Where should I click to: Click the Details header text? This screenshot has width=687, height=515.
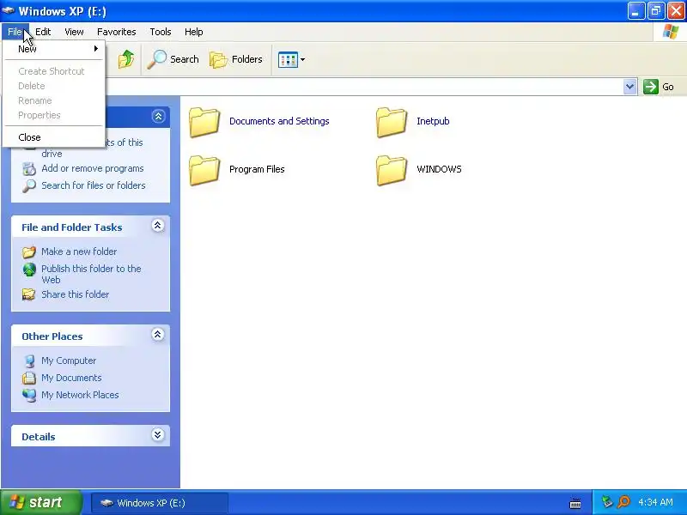(x=38, y=437)
